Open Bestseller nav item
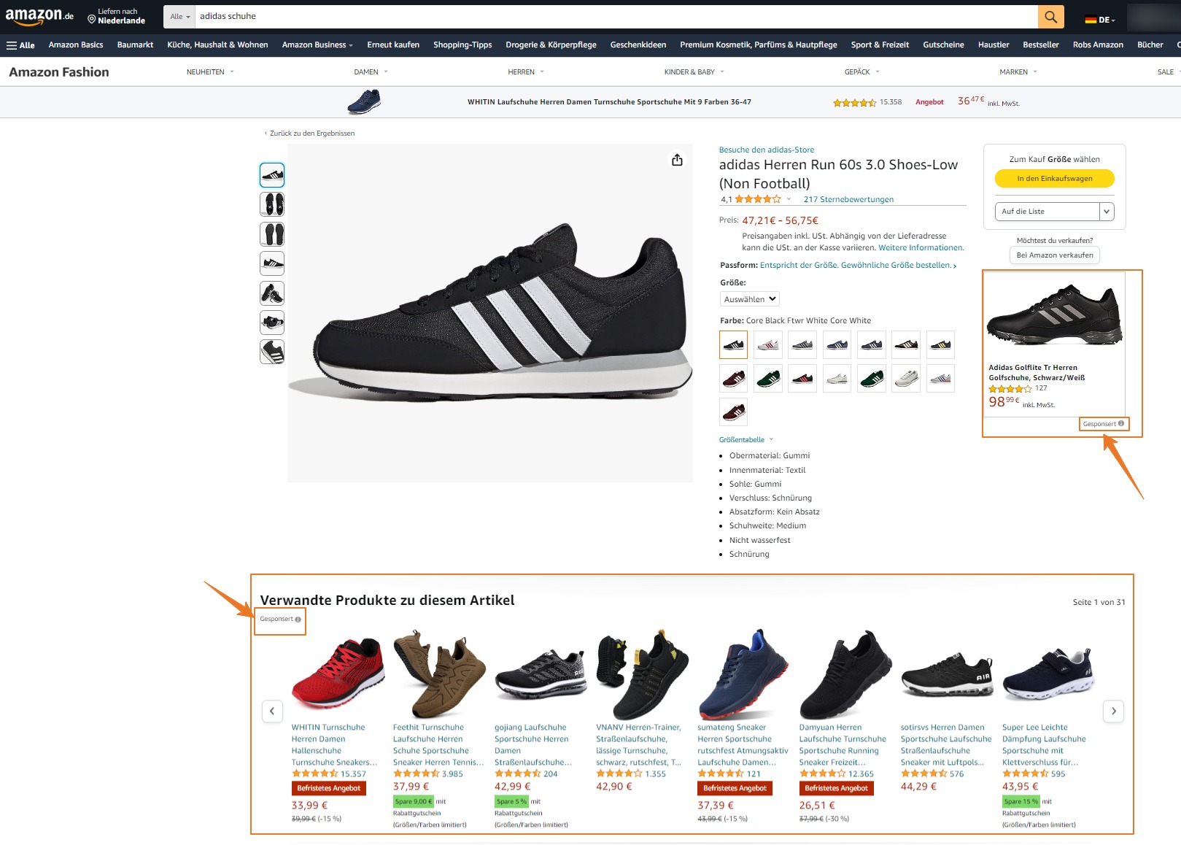This screenshot has height=845, width=1181. coord(1040,45)
